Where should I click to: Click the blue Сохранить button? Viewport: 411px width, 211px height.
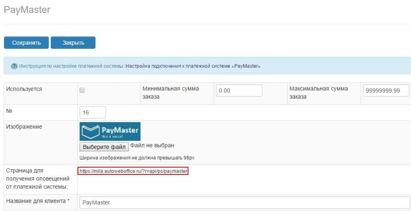(26, 43)
